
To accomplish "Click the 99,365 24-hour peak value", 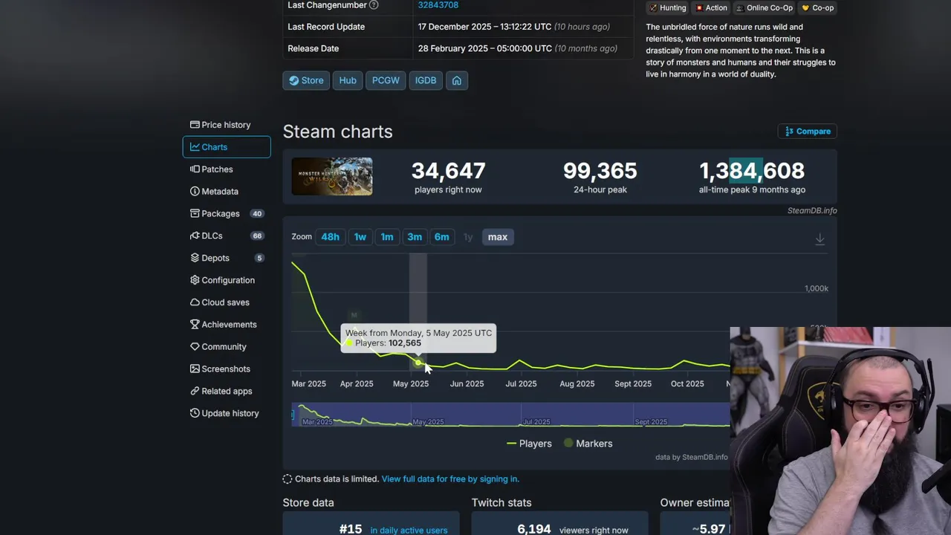I will point(600,171).
